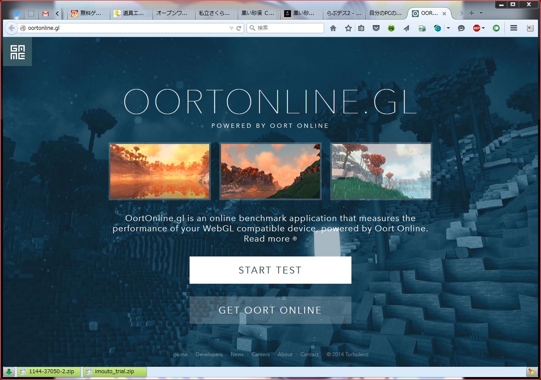
Task: Close the OOR... tab
Action: 444,14
